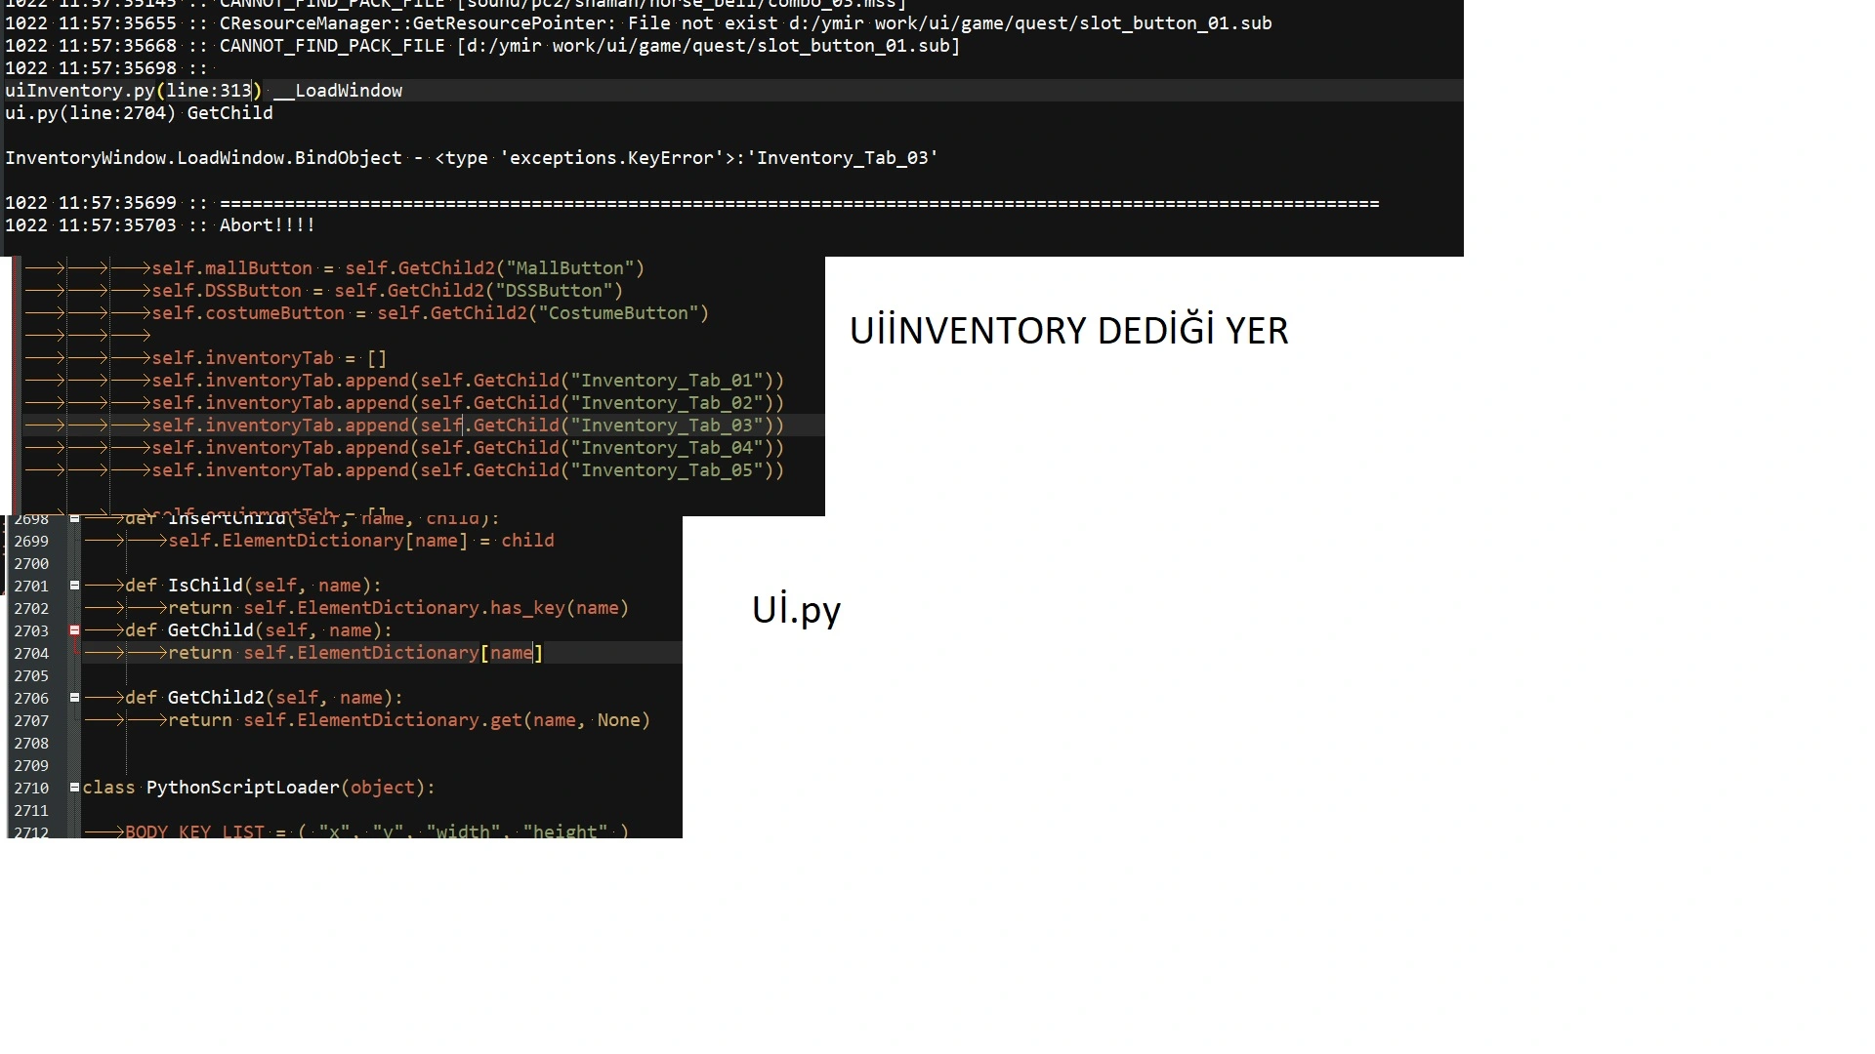
Task: Click line number 2699 in the gutter
Action: pyautogui.click(x=31, y=542)
